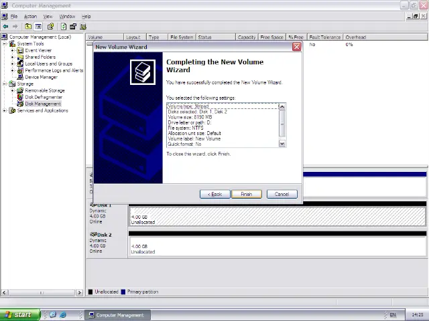Select Disk Defragmenter in the tree
The height and width of the screenshot is (321, 429).
tap(43, 97)
